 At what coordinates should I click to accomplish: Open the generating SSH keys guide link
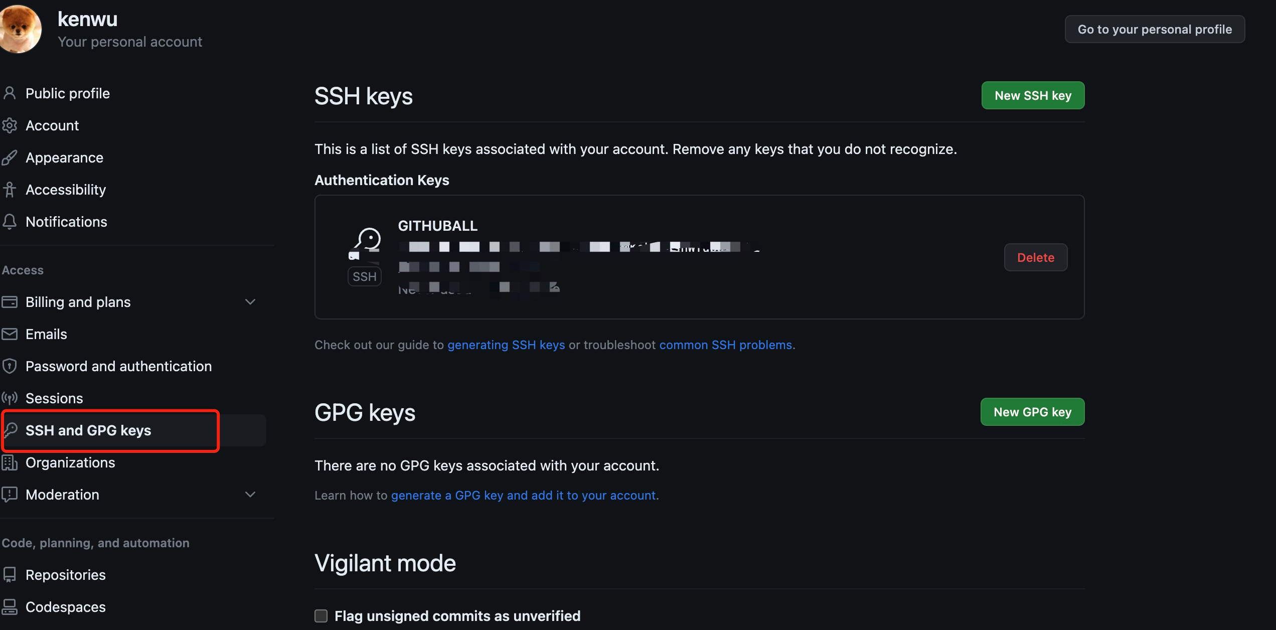pos(506,345)
